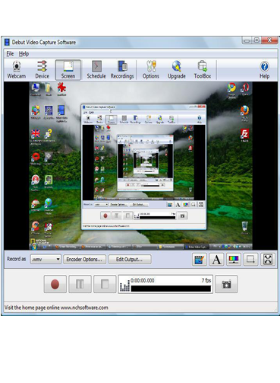Choose the screen selection rectangle tool
The height and width of the screenshot is (383, 280).
tap(250, 260)
